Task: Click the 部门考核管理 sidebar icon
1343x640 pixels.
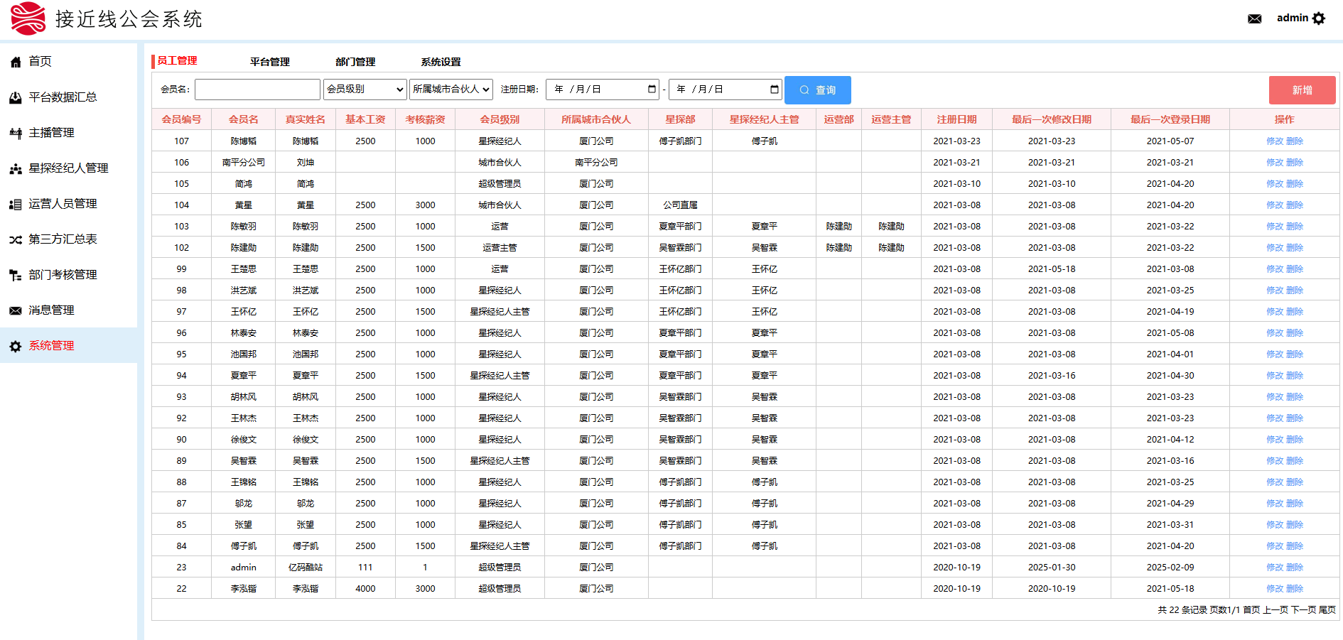Action: tap(16, 275)
